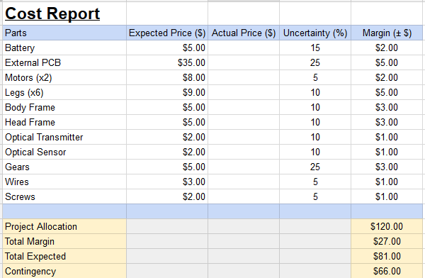This screenshot has width=425, height=278.
Task: Select Body Frame uncertainty value cell
Action: [x=315, y=108]
